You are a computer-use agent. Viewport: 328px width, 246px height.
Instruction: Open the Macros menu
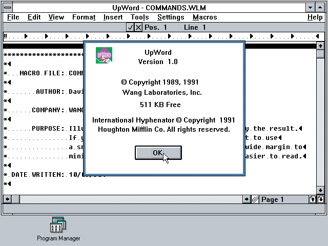coord(205,17)
